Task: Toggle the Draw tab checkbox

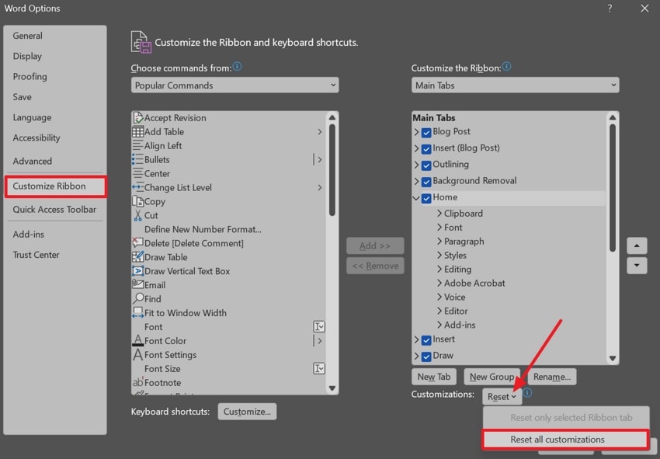Action: tap(426, 356)
